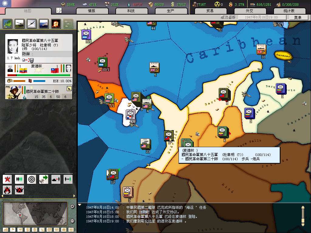Viewport: 311px width, 233px height.
Task: Select the star-circle map mode icon
Action: [71, 230]
